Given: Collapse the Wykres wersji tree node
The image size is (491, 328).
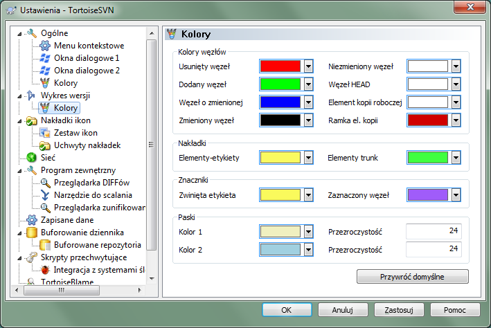Looking at the screenshot, I should (19, 96).
